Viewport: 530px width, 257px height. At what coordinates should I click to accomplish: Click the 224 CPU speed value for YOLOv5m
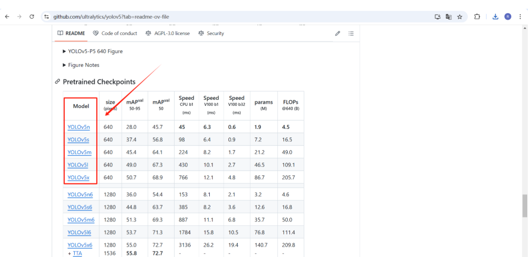[x=183, y=152]
